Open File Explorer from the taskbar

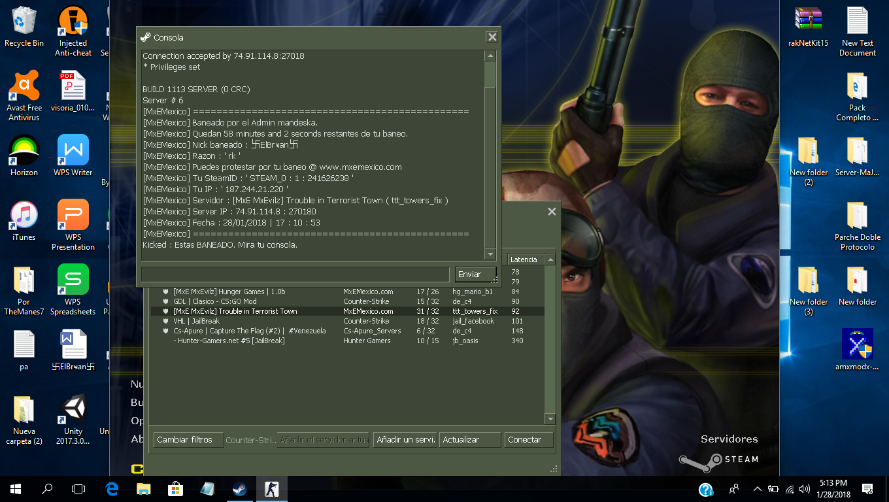pos(143,489)
